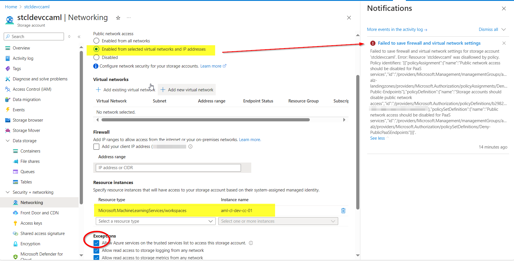Click the main content vertical scrollbar
Viewport: 514px width, 261px height.
tap(358, 142)
